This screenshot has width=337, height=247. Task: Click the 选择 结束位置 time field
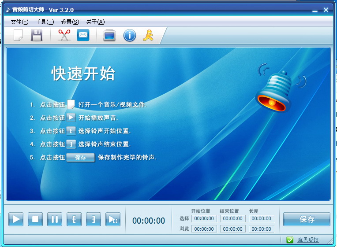point(232,218)
